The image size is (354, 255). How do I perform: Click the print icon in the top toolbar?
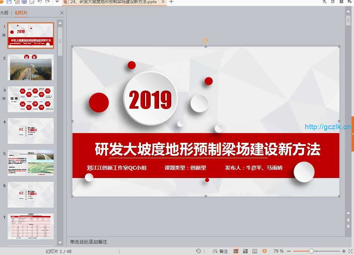(24, 2)
